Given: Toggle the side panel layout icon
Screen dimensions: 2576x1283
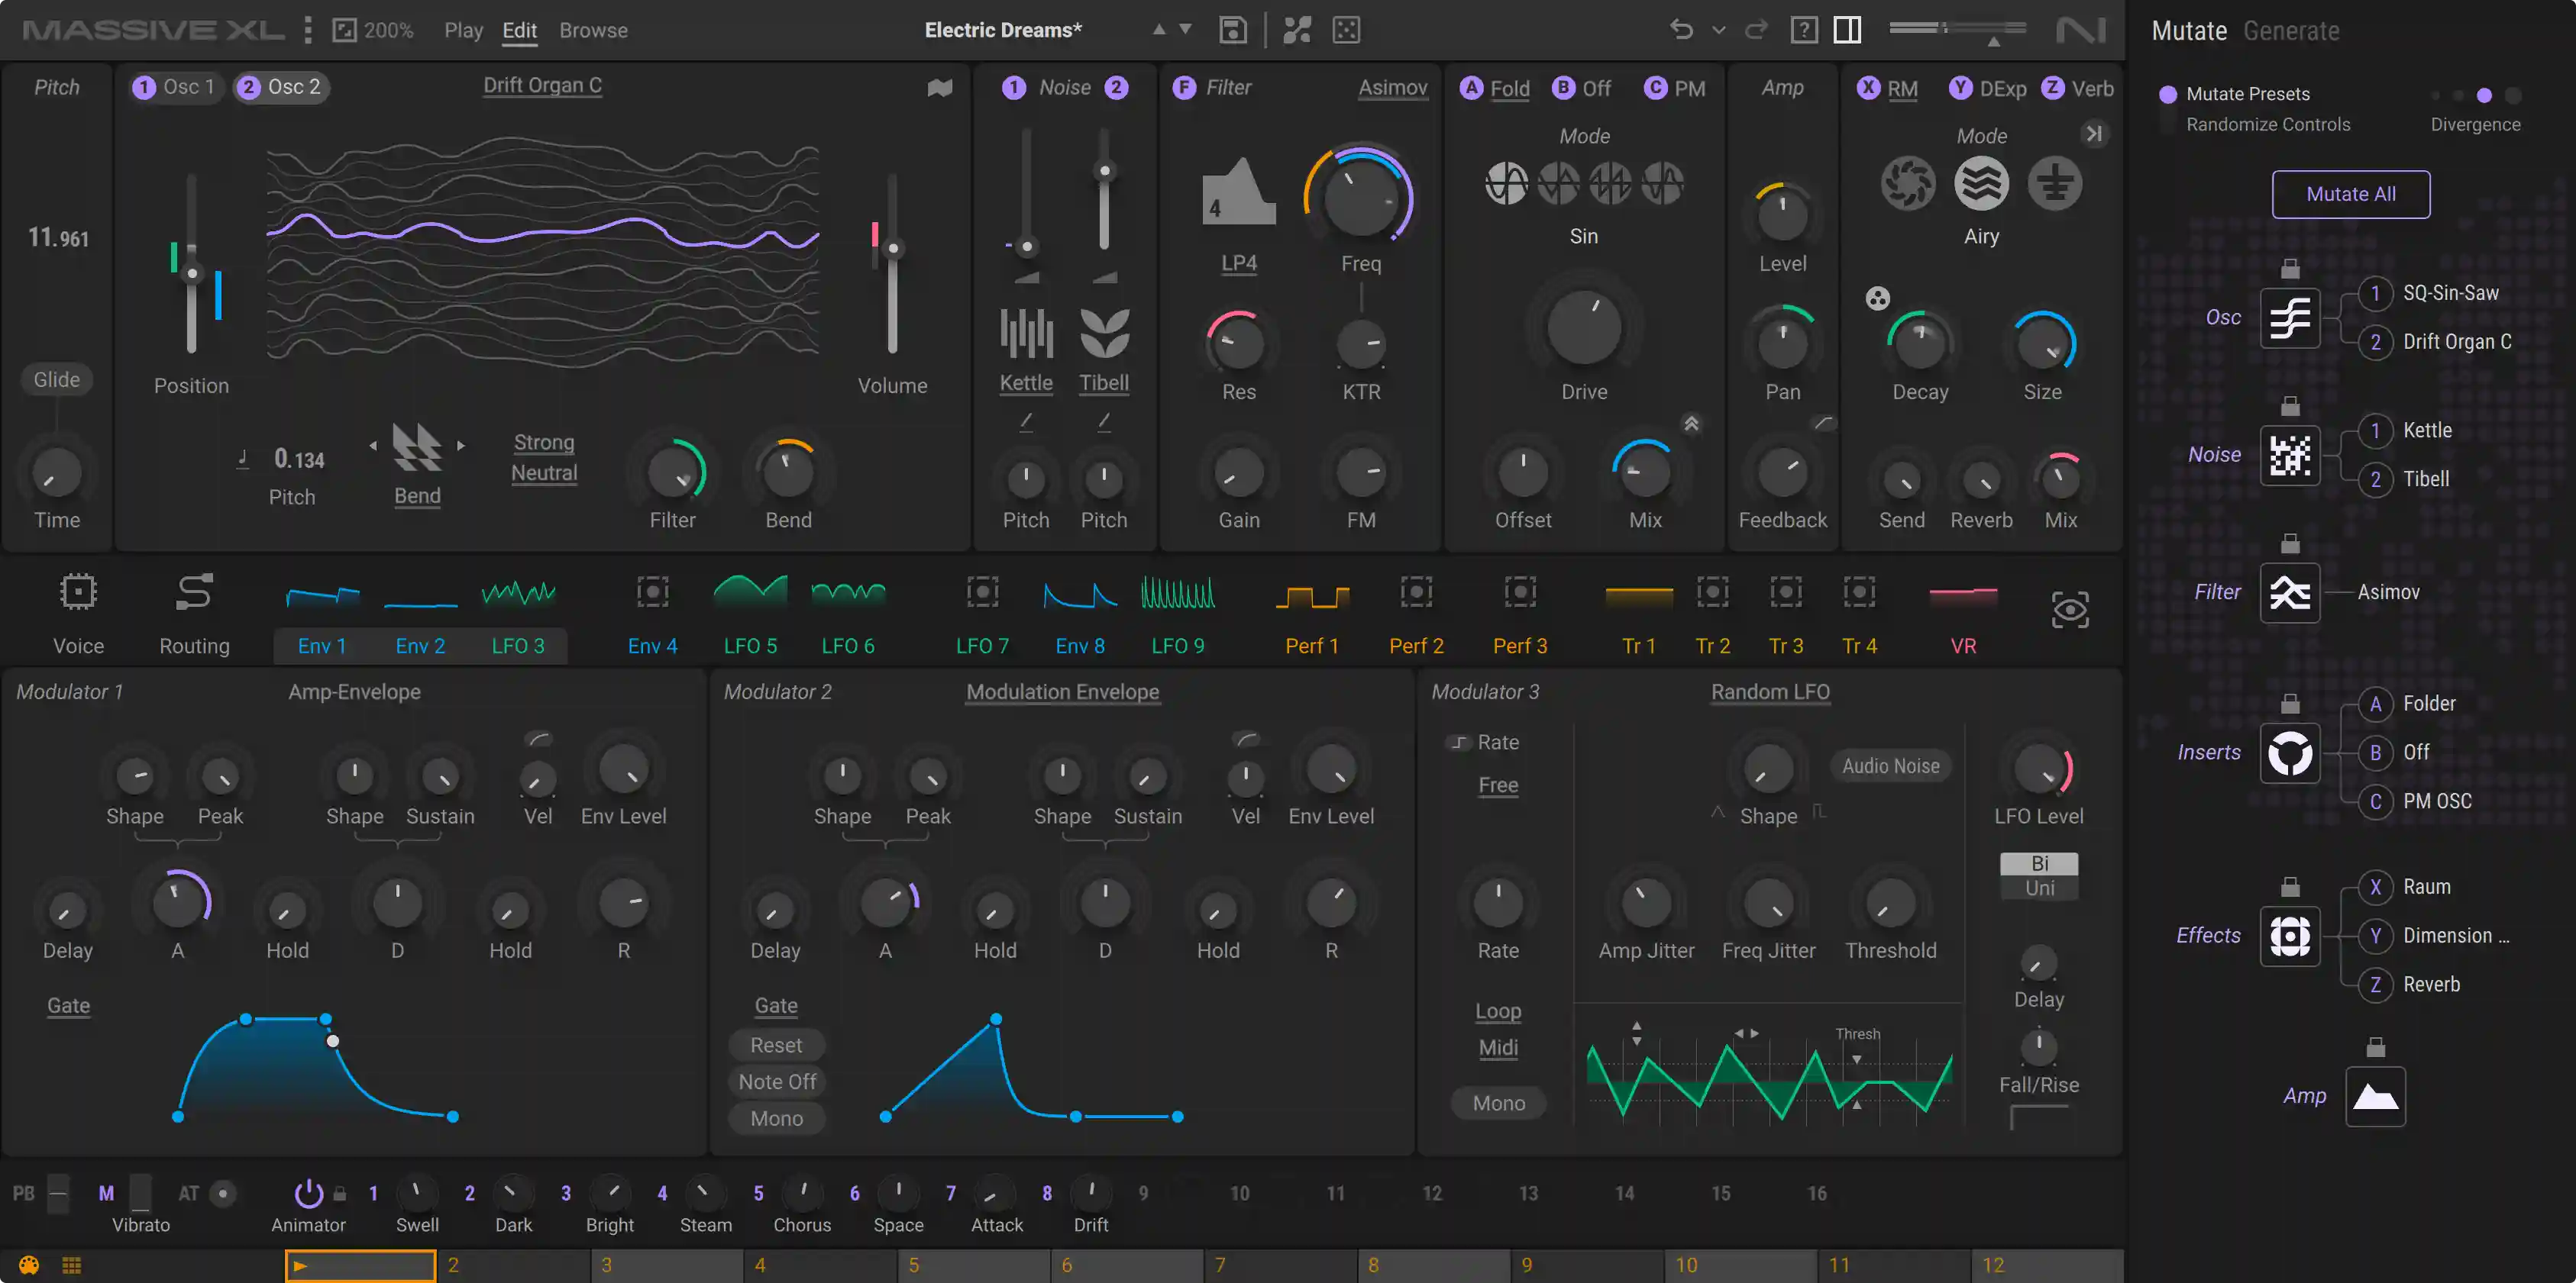Looking at the screenshot, I should tap(1848, 30).
